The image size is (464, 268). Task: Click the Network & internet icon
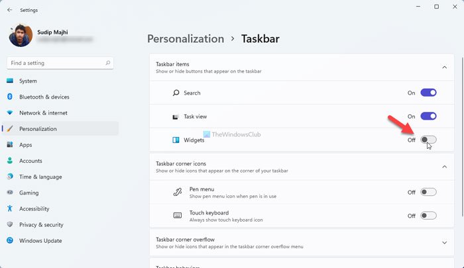pos(10,112)
